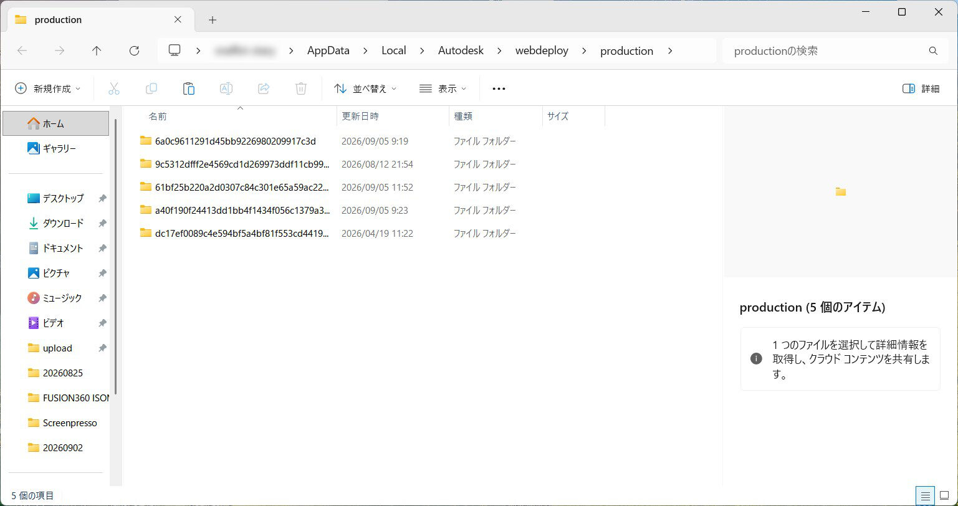Open the 表示 view dropdown
Screen dimensions: 958x506
point(443,88)
